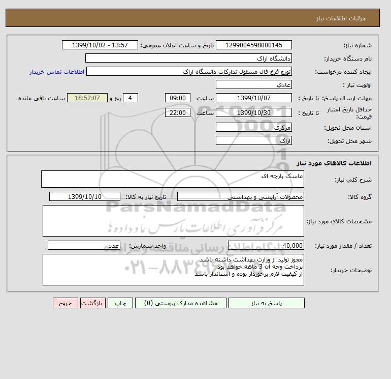391x379 pixels.
Task: Click the label ساعت باقی مانده
Action: 42,98
